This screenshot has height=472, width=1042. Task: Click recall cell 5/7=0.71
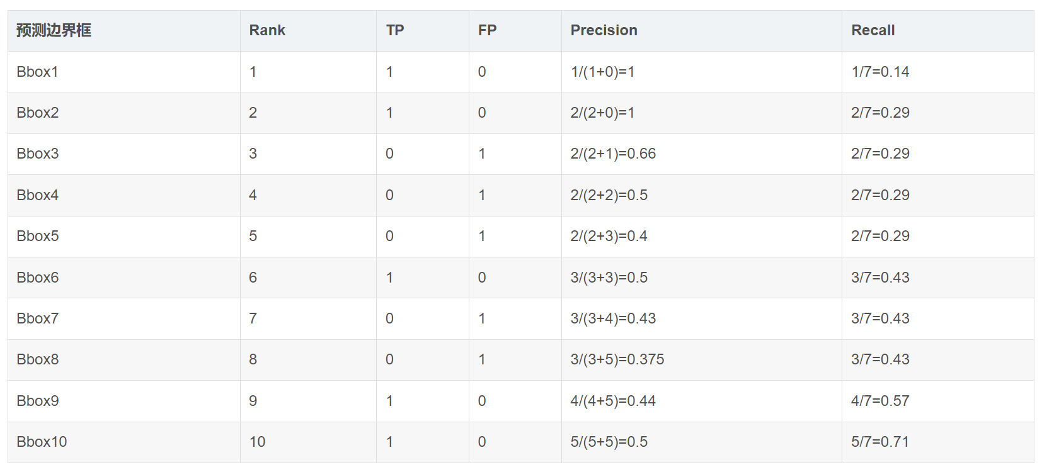pyautogui.click(x=879, y=442)
